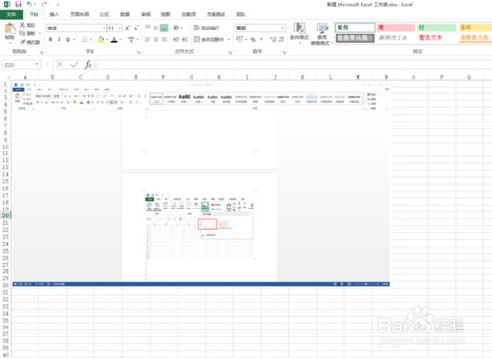The width and height of the screenshot is (492, 358).
Task: Apply accounting number format
Action: 239,39
